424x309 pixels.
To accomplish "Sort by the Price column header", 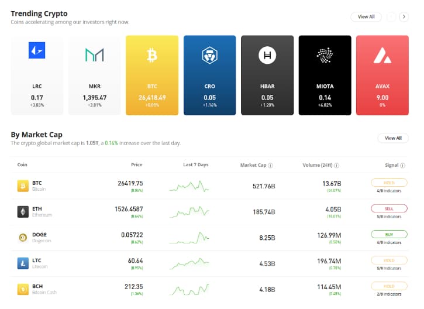I will (x=136, y=164).
